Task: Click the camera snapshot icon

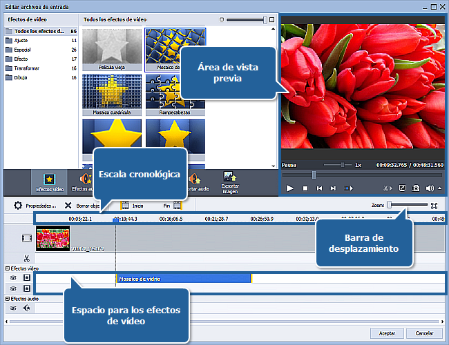Action: click(x=416, y=188)
